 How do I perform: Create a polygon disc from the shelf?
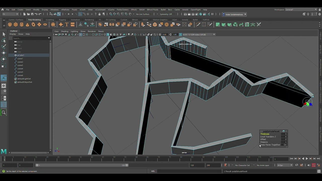(45, 24)
